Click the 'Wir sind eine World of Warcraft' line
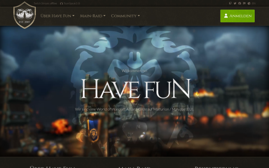269x168 pixels. 134,109
